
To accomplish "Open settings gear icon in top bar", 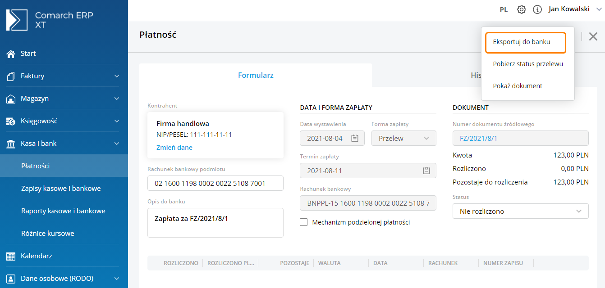I will 522,9.
